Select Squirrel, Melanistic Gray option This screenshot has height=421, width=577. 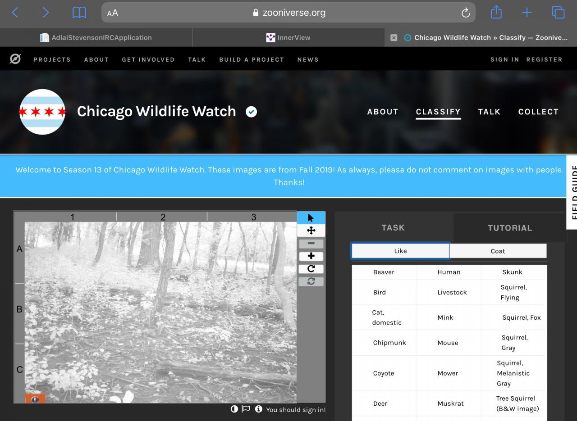click(x=513, y=373)
